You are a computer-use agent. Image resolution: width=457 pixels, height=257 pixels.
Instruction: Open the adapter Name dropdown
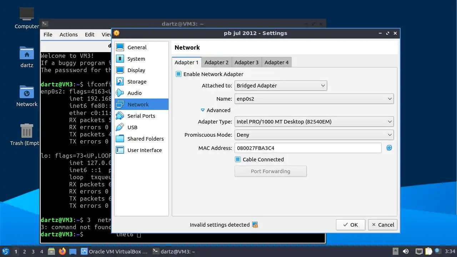(314, 99)
